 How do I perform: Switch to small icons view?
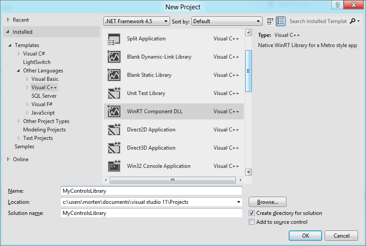coord(270,21)
